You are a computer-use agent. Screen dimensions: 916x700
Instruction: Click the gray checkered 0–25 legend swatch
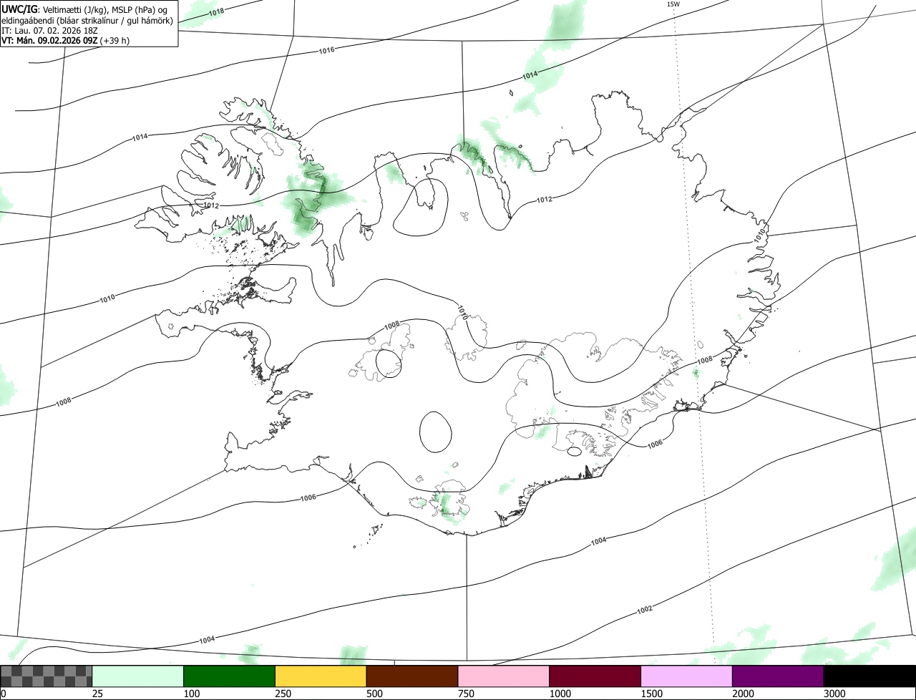(x=47, y=676)
